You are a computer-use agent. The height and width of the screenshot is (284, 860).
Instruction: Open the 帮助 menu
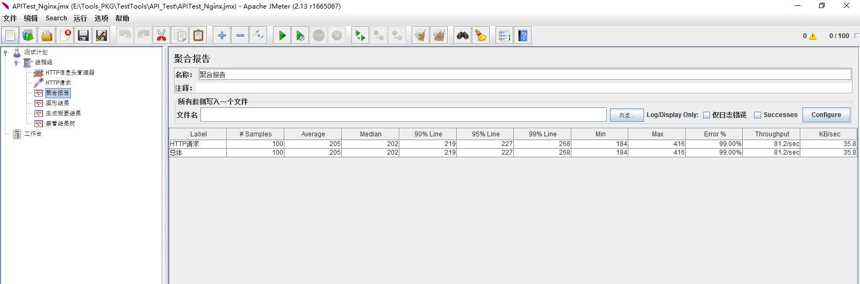coord(122,18)
